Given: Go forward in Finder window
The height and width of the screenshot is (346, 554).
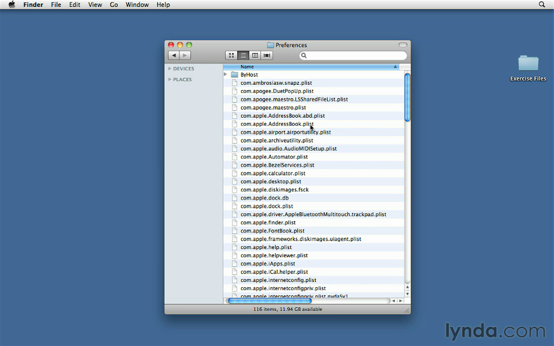Looking at the screenshot, I should pos(185,55).
